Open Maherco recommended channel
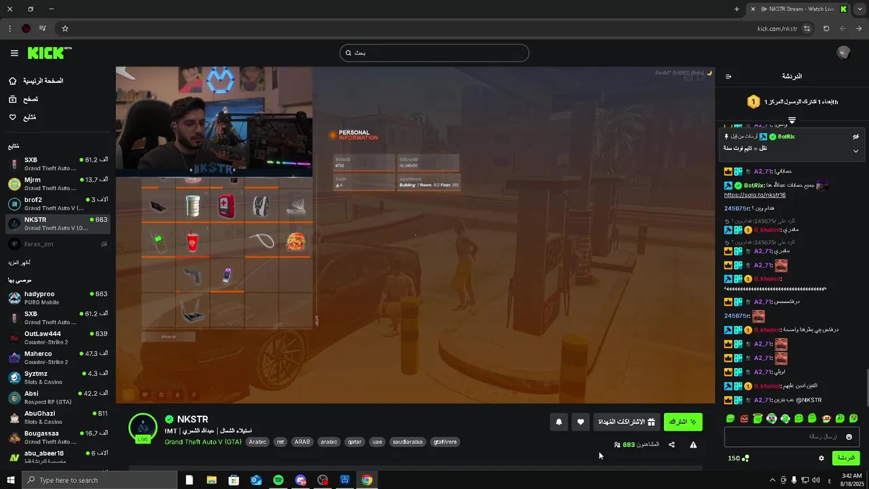 [58, 357]
